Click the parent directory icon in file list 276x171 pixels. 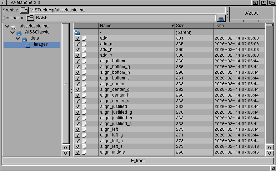pos(77,32)
